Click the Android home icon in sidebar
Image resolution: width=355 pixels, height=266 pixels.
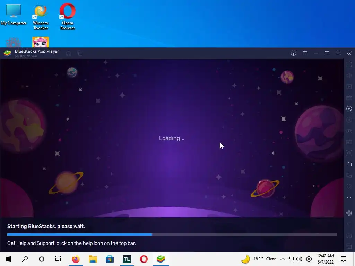pos(349,235)
